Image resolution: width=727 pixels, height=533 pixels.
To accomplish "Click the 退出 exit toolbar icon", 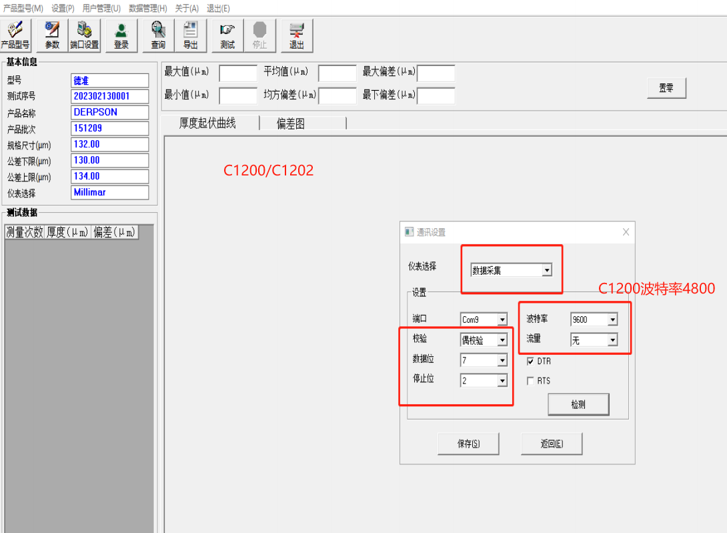I will (x=297, y=35).
